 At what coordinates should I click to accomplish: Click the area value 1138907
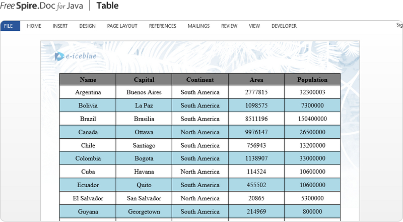coord(256,158)
